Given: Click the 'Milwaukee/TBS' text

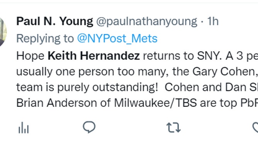Looking at the screenshot, I should pyautogui.click(x=155, y=103).
